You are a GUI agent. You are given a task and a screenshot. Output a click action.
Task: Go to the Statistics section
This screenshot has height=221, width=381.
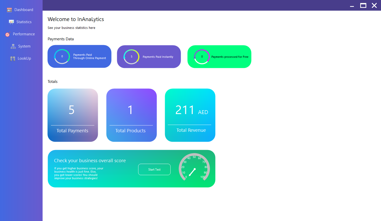21,22
